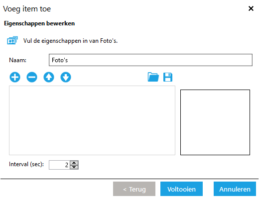Add a new photo with the plus icon
Viewport: 259px width, 199px height.
coord(15,77)
